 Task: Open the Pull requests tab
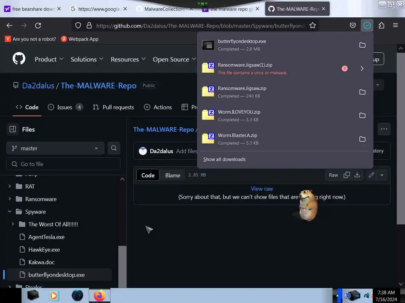click(113, 107)
